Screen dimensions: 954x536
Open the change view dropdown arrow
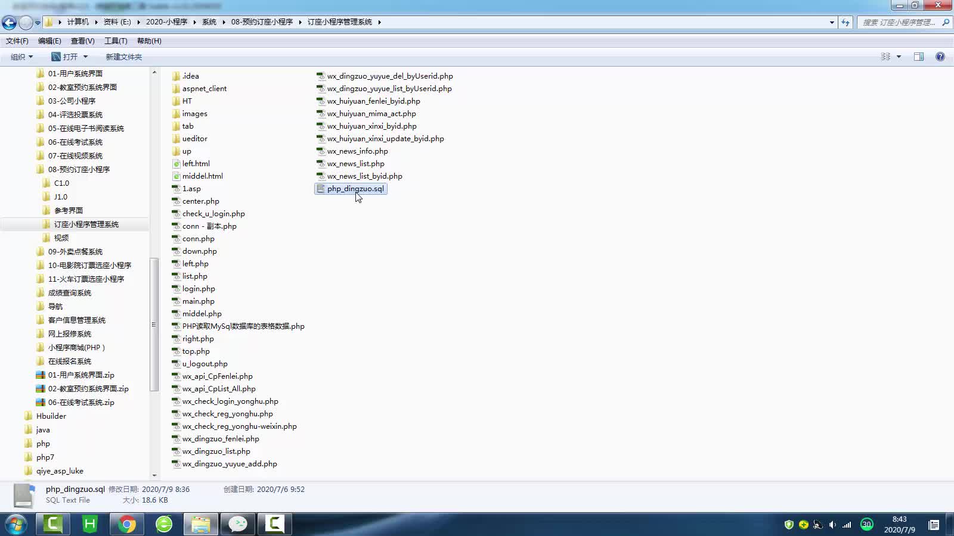(899, 57)
